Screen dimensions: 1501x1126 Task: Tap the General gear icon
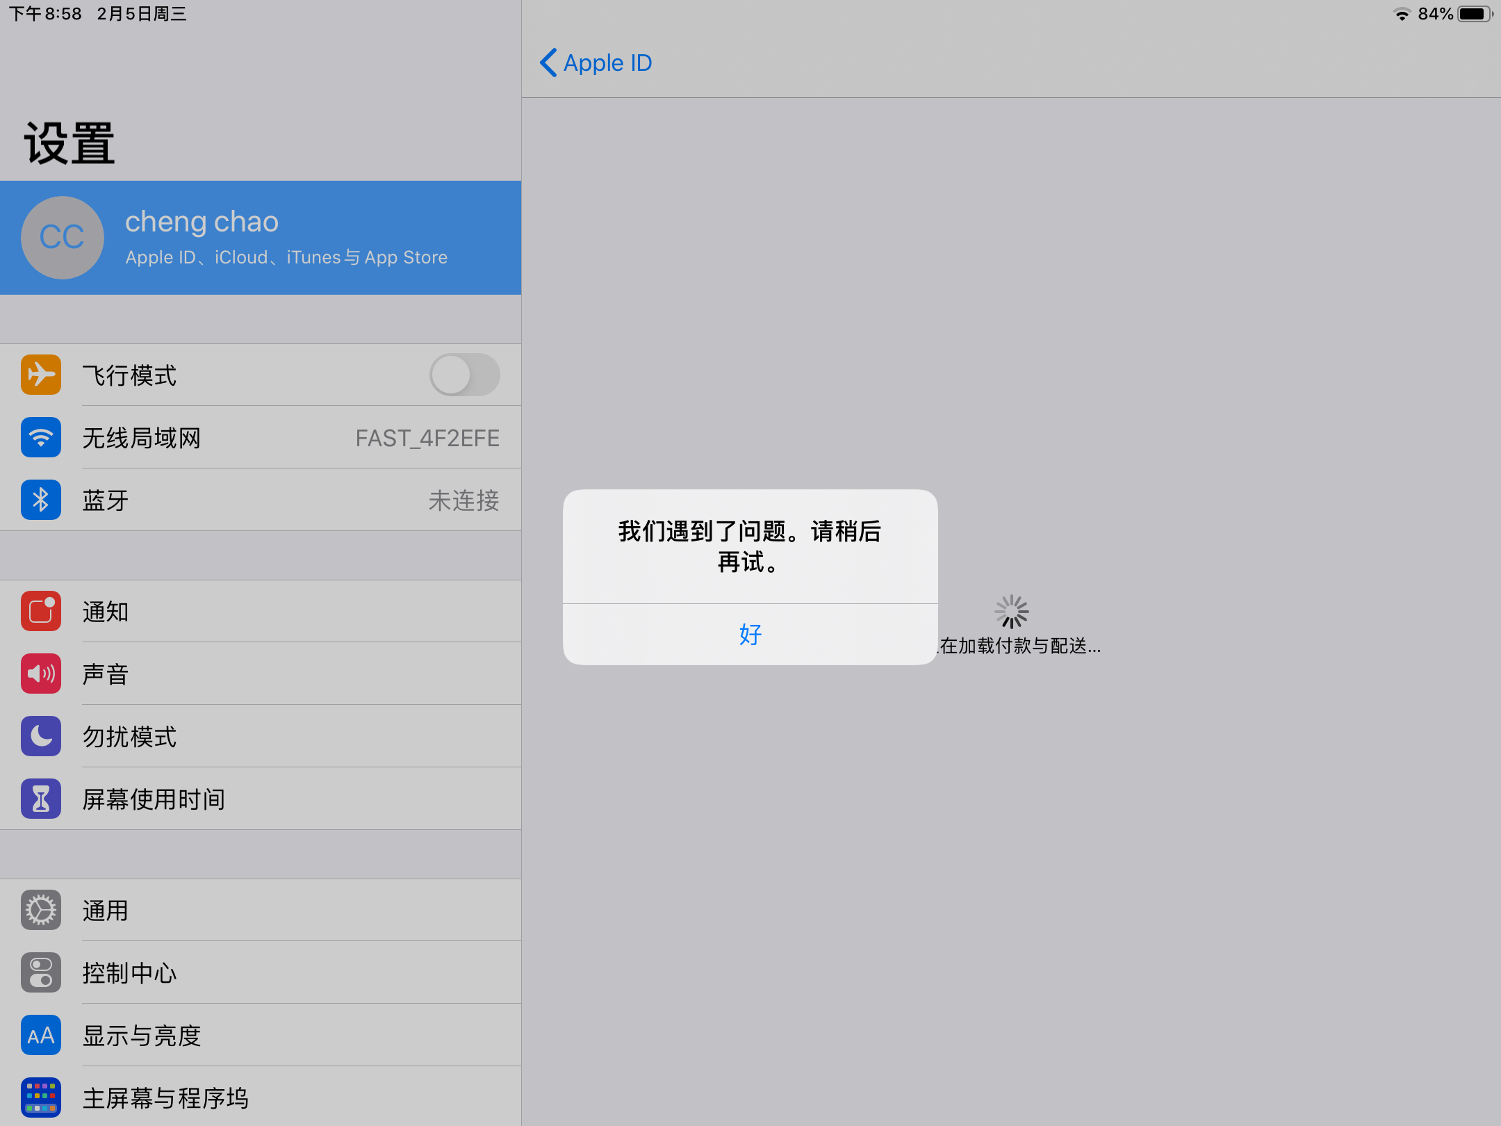pos(41,910)
